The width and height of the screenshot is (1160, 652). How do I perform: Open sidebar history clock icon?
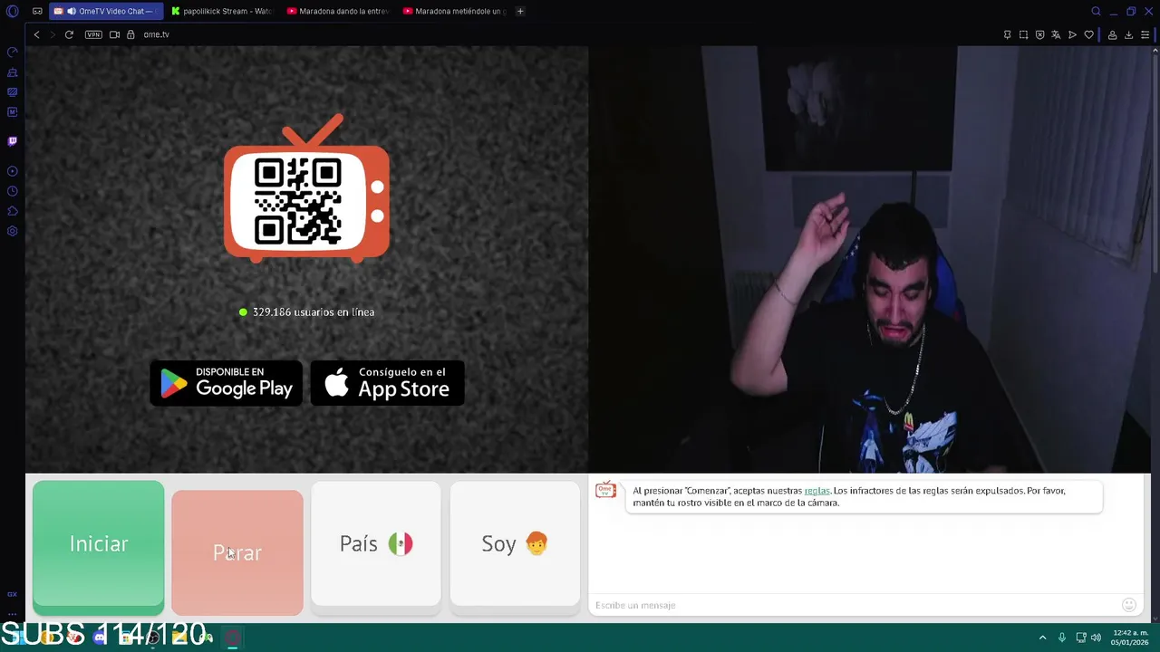(x=12, y=191)
